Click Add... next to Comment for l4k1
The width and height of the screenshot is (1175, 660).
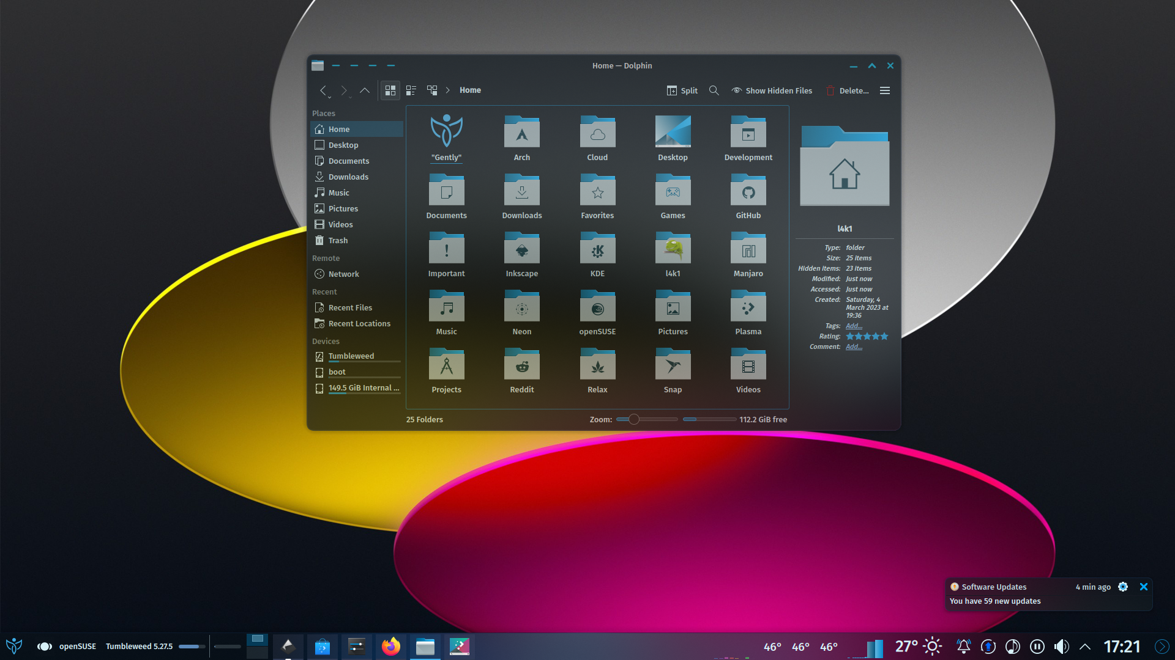[854, 346]
